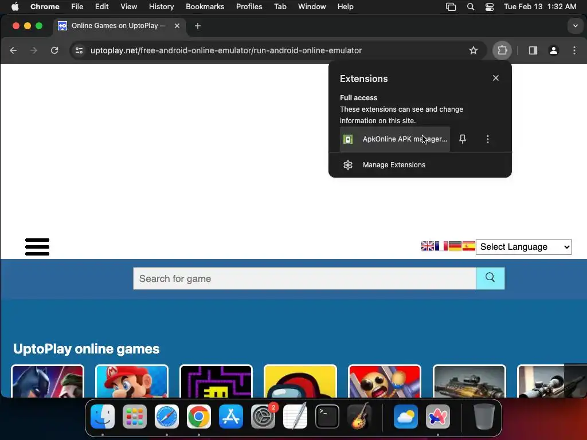This screenshot has width=587, height=440.
Task: Open the Select Language dropdown
Action: tap(524, 247)
